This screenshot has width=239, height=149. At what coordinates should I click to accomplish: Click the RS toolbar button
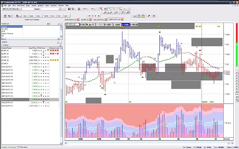[x=11, y=9]
